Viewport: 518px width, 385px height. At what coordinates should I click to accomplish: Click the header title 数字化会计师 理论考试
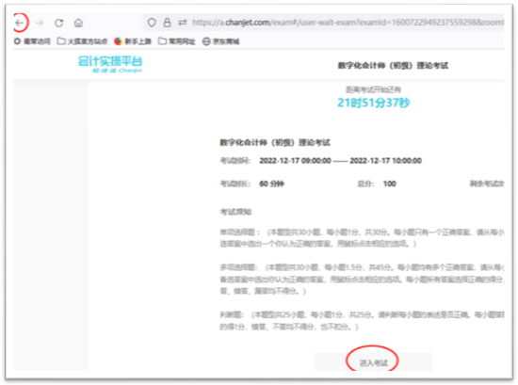pyautogui.click(x=393, y=65)
